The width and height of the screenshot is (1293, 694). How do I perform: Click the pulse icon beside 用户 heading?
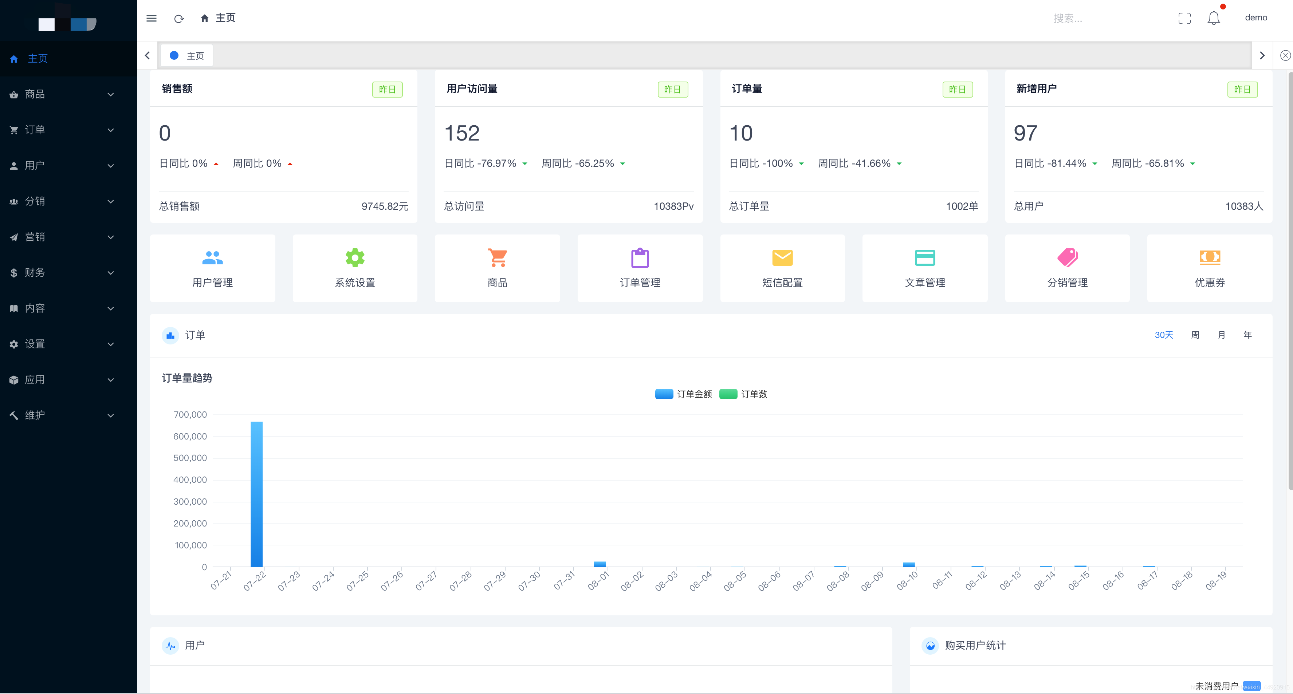pyautogui.click(x=171, y=646)
